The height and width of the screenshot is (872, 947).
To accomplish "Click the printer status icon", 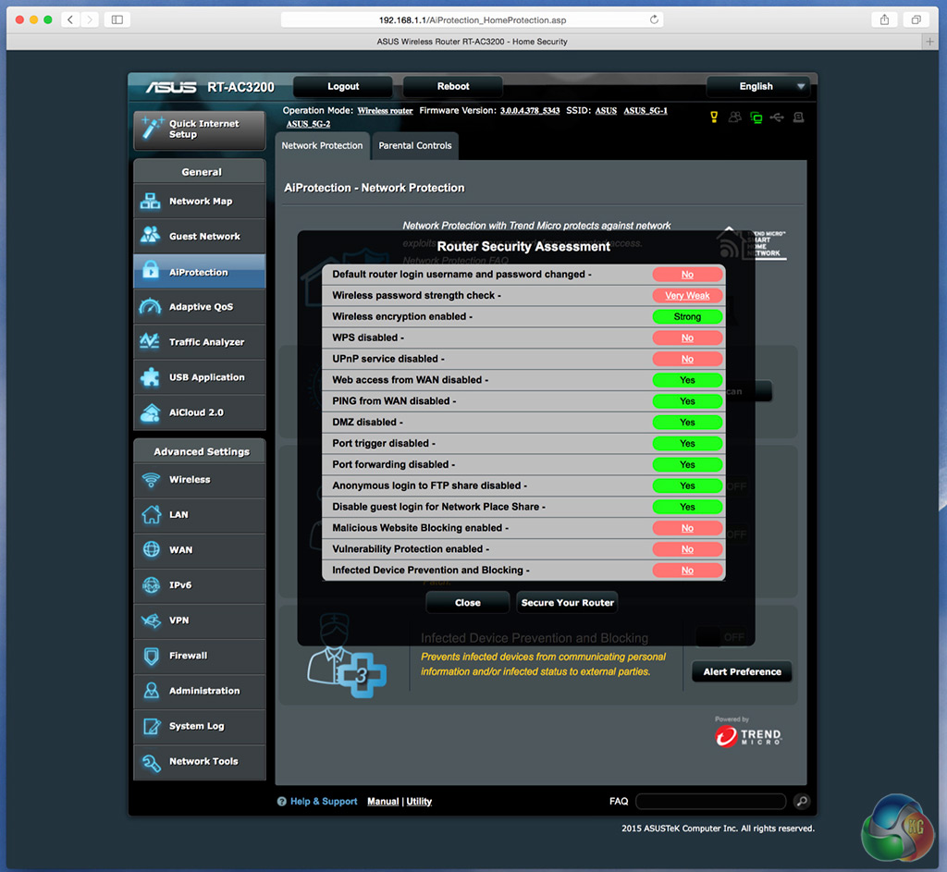I will coord(798,117).
